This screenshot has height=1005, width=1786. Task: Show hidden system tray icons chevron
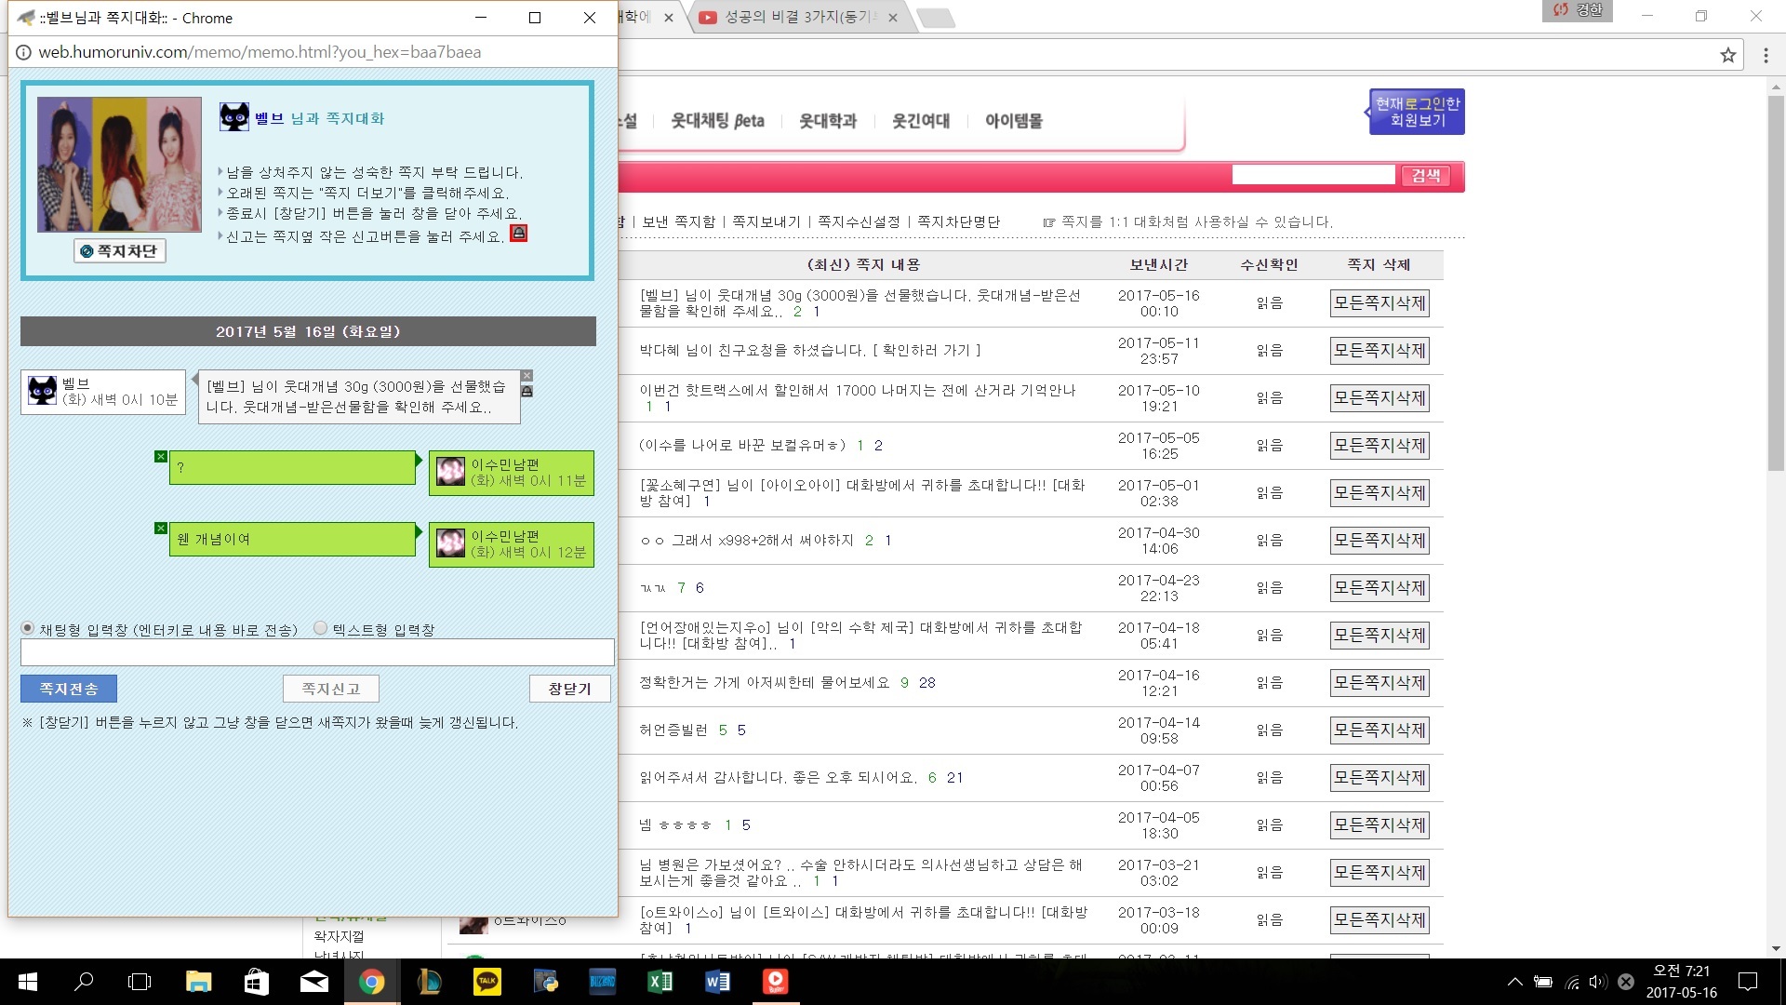click(x=1514, y=981)
